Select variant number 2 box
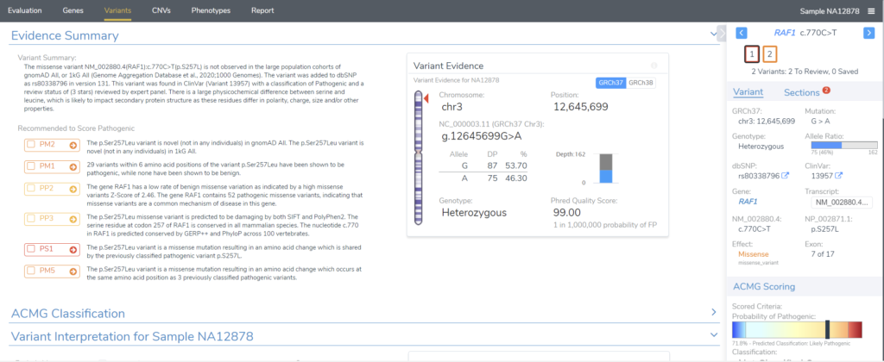 pos(769,54)
